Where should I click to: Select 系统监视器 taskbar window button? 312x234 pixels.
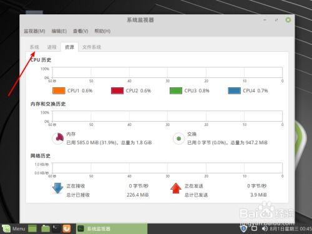[112, 229]
